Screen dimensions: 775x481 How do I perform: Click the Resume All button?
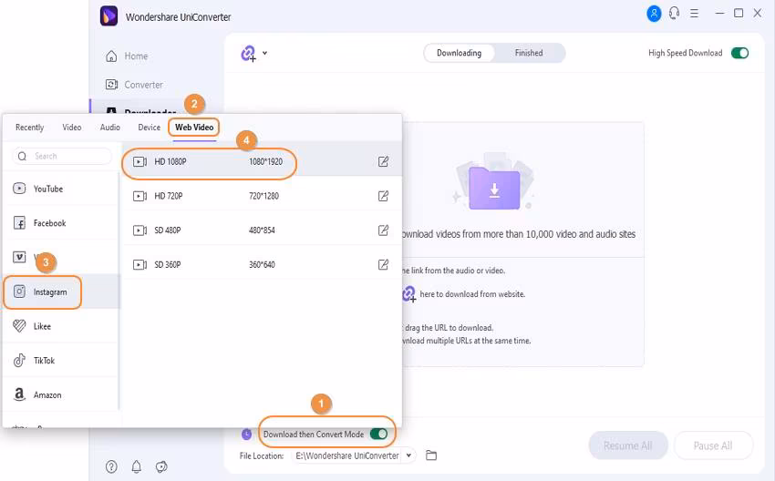(627, 446)
